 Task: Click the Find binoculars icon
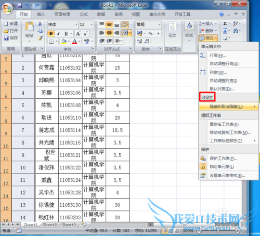click(x=236, y=31)
